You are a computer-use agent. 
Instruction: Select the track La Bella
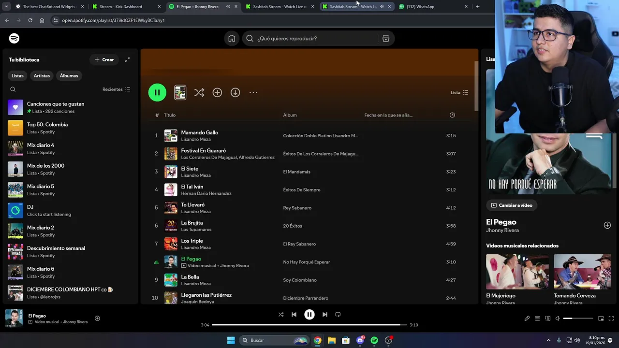point(190,277)
